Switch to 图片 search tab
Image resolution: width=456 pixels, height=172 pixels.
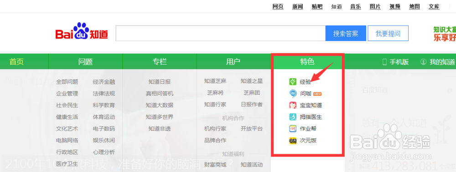[375, 7]
